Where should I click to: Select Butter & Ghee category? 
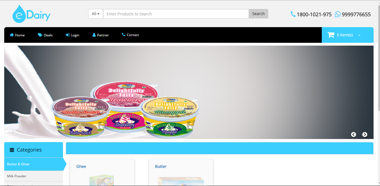(x=18, y=164)
